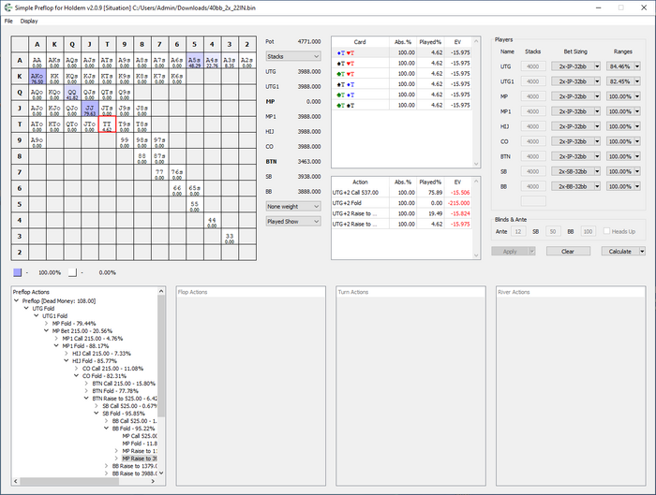Click the Card column header
The width and height of the screenshot is (656, 495).
[x=360, y=42]
